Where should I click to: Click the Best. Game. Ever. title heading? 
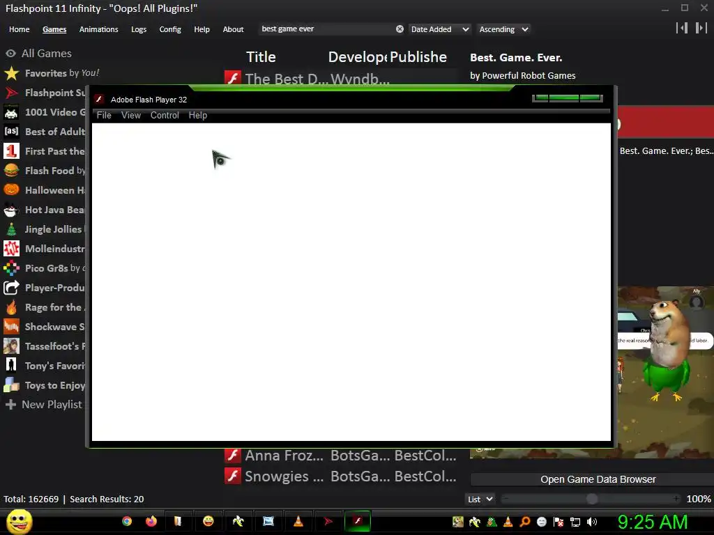[516, 58]
